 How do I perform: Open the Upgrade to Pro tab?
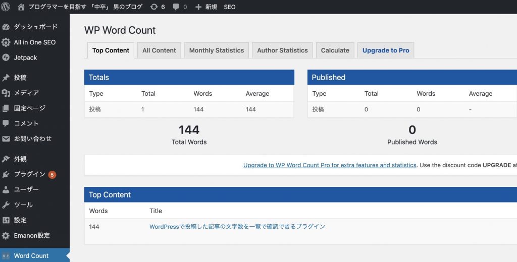click(386, 50)
